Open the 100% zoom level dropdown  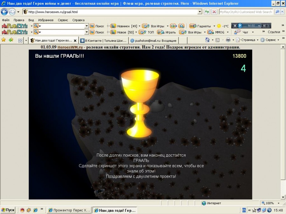point(278,203)
